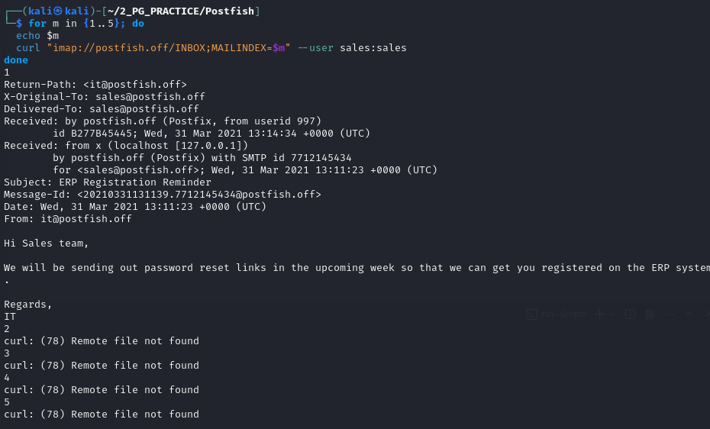Click the Message-Id header value
Image resolution: width=710 pixels, height=429 pixels.
[198, 194]
